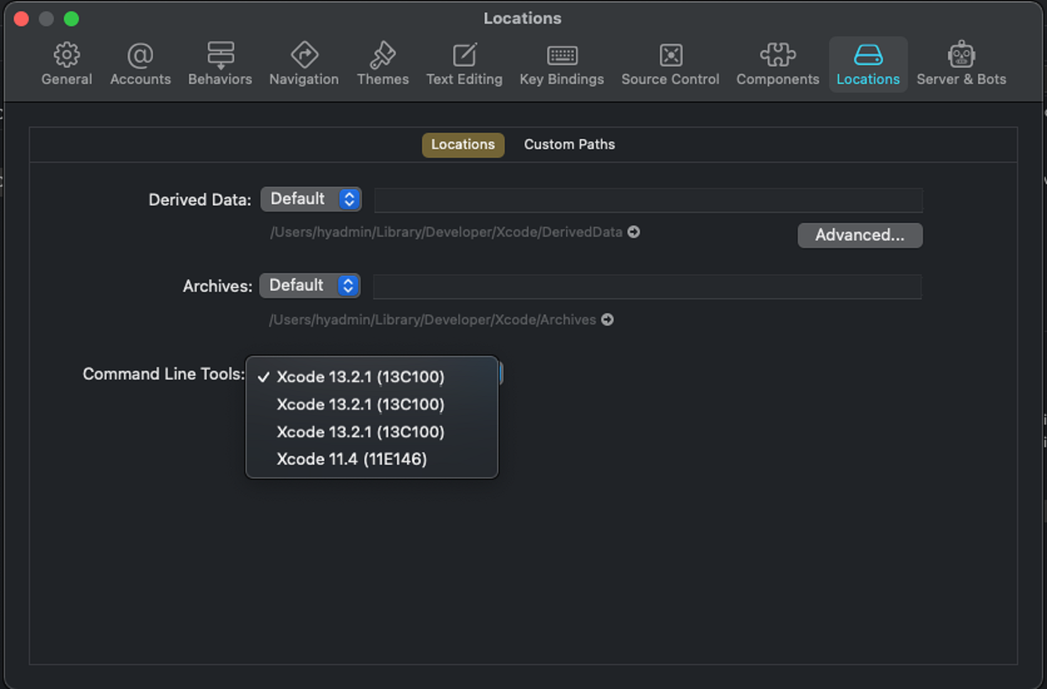Switch to the Locations sub-tab
This screenshot has height=689, width=1047.
[x=463, y=145]
